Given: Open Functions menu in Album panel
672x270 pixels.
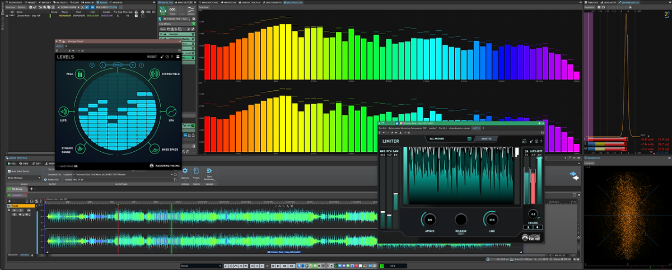Looking at the screenshot, I should [x=10, y=7].
